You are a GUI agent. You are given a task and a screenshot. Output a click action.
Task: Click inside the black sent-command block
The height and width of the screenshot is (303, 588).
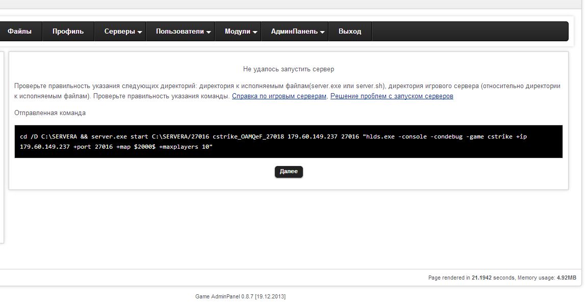pyautogui.click(x=288, y=142)
